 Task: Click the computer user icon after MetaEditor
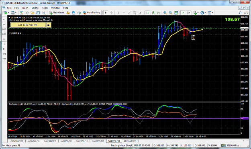tap(73, 12)
